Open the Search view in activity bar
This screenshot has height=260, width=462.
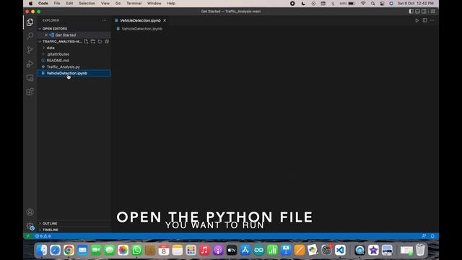point(30,36)
